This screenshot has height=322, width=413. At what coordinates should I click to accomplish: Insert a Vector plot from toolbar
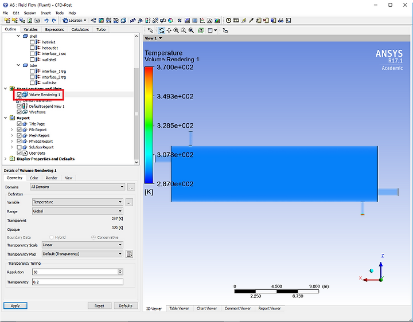coord(93,20)
